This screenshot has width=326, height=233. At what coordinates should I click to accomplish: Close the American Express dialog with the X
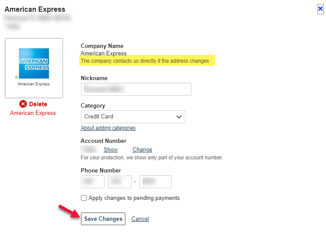coord(320,8)
